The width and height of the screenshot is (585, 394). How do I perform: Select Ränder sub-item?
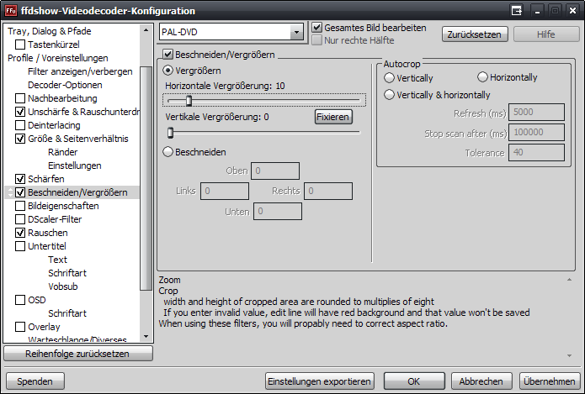(62, 152)
